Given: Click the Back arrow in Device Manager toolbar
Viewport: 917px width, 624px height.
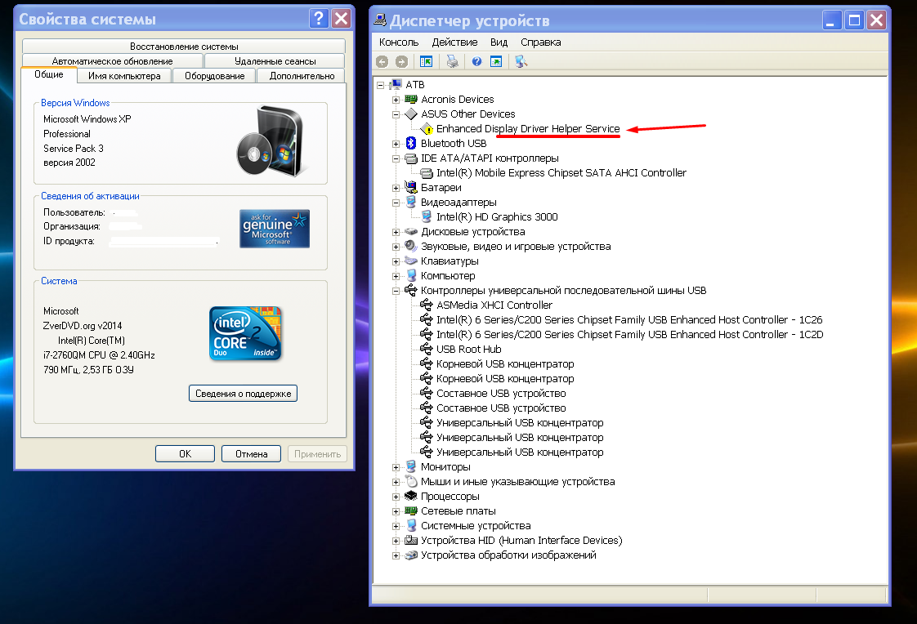Looking at the screenshot, I should 382,61.
